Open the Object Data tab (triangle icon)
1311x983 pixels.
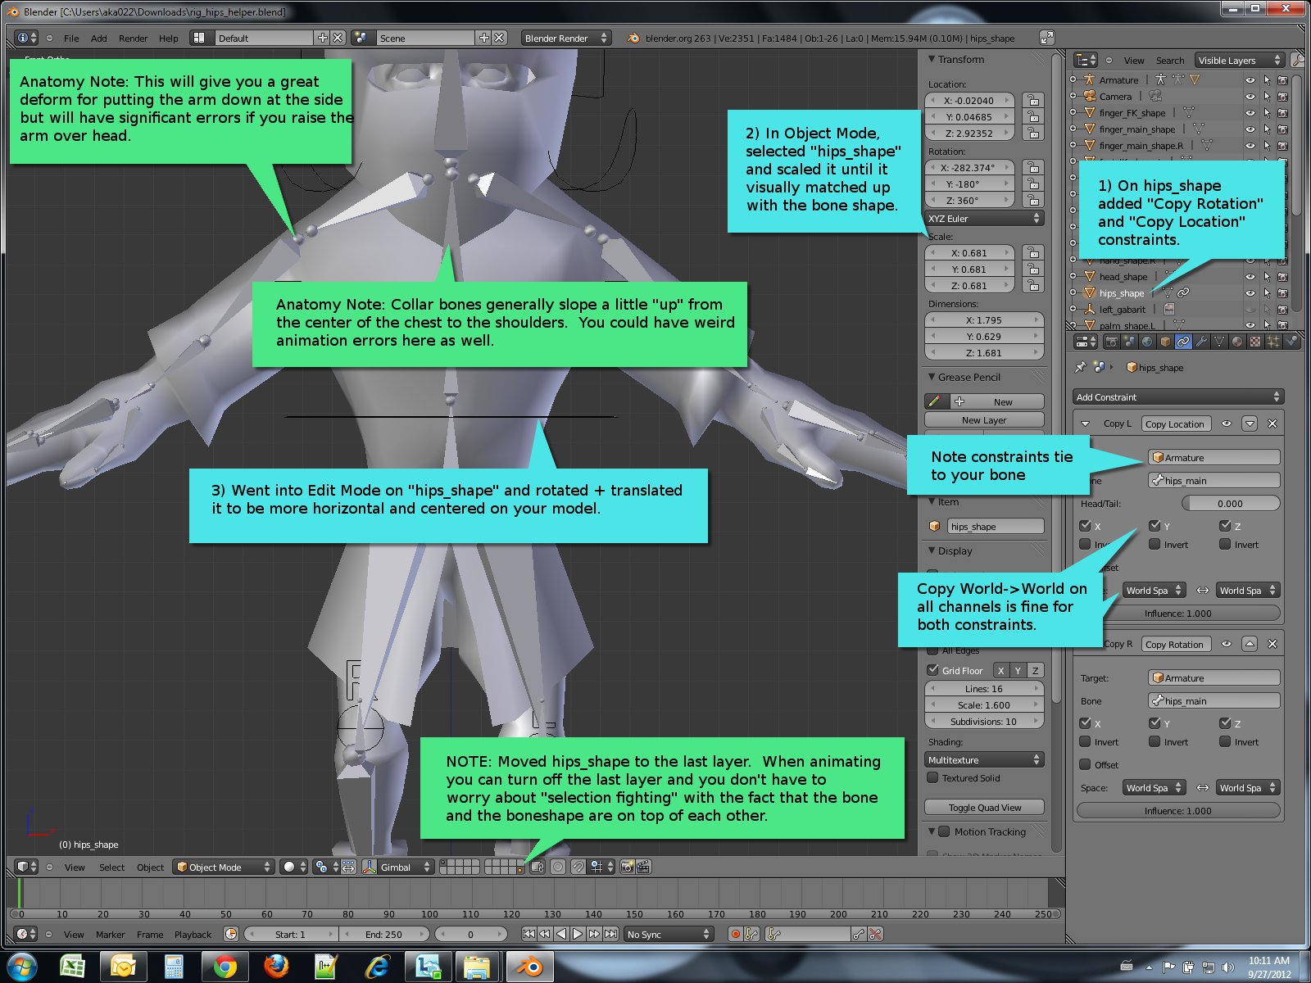pyautogui.click(x=1219, y=342)
